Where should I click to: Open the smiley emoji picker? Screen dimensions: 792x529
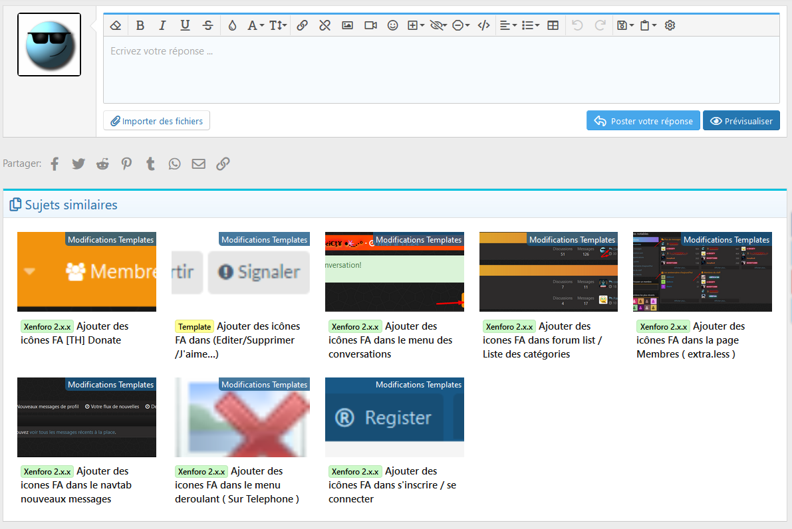point(393,25)
